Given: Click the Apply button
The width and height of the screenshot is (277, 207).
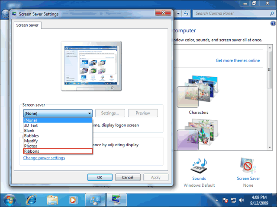Looking at the screenshot, I should [x=156, y=177].
